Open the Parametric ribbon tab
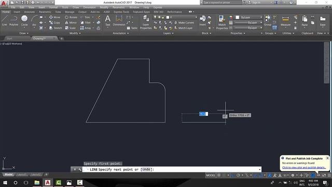This screenshot has width=332, height=187. coord(45,12)
